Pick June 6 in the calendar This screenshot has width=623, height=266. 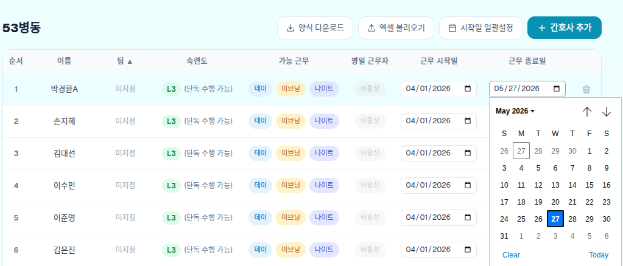tap(607, 236)
